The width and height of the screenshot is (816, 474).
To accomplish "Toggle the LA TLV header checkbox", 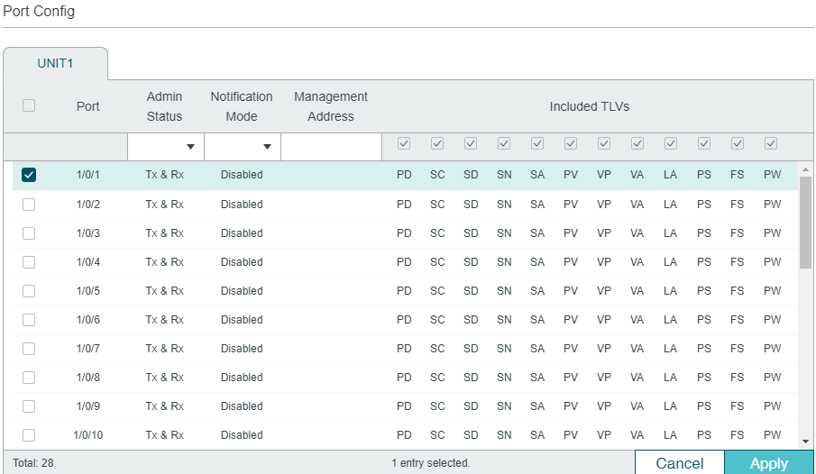I will click(x=670, y=143).
